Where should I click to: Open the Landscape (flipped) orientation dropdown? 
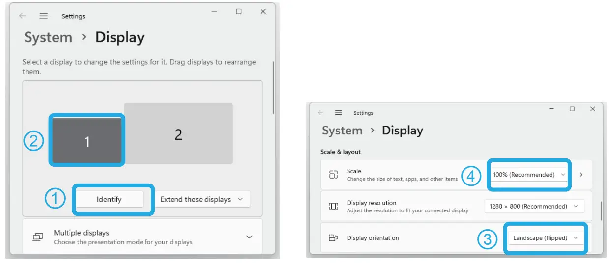(546, 238)
